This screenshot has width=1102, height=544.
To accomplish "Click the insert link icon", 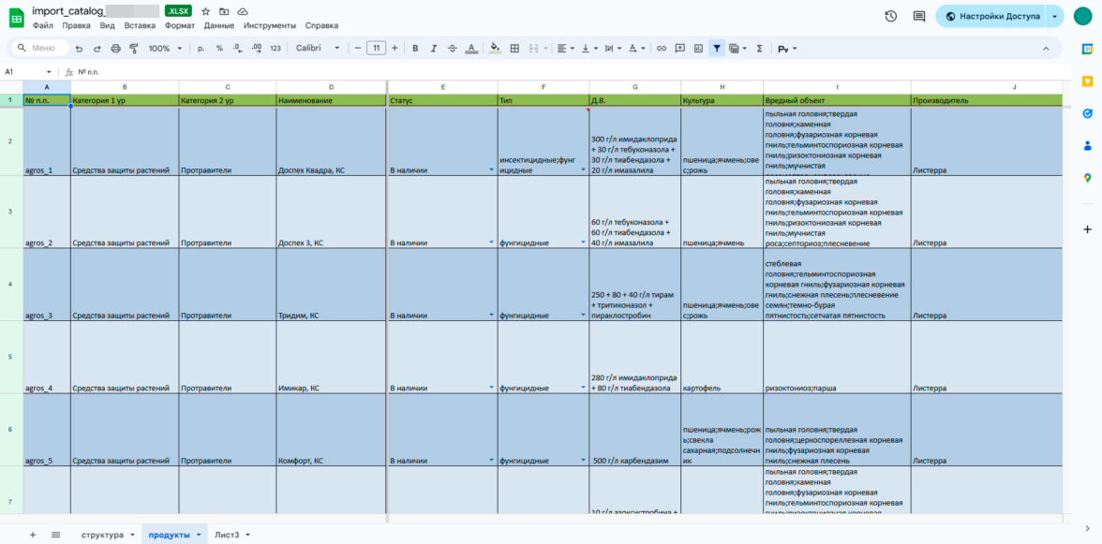I will [662, 48].
